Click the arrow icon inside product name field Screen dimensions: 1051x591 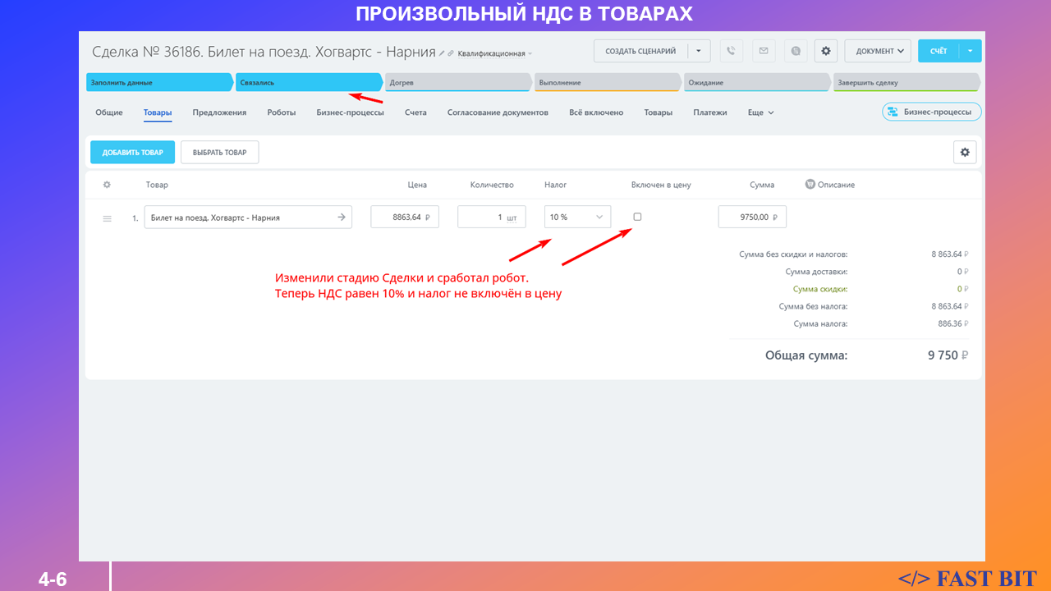(x=342, y=218)
